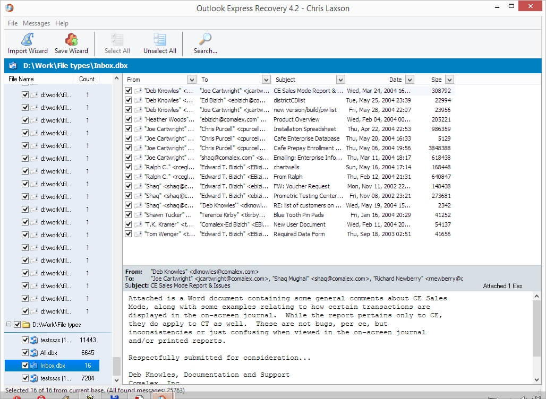This screenshot has height=399, width=546.
Task: Click the app icon in the title bar
Action: tap(10, 7)
